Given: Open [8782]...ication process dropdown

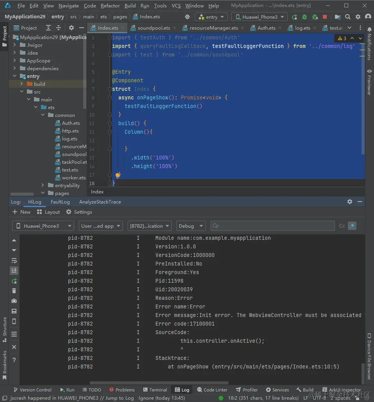Looking at the screenshot, I should click(x=150, y=226).
